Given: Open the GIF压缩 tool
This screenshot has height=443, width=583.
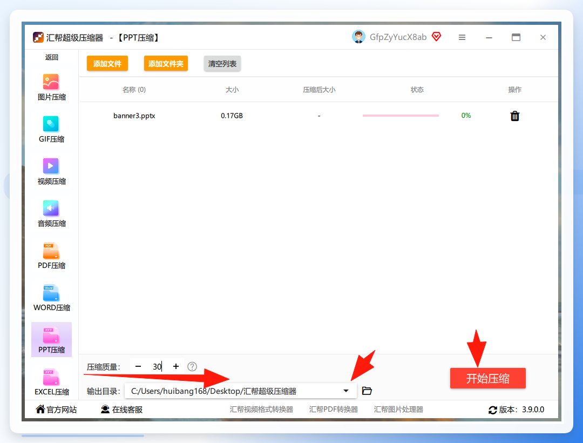Looking at the screenshot, I should [x=51, y=130].
